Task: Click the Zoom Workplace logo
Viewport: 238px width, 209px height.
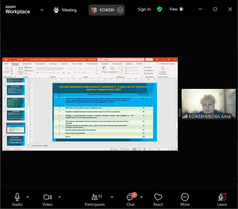Action: pos(18,10)
